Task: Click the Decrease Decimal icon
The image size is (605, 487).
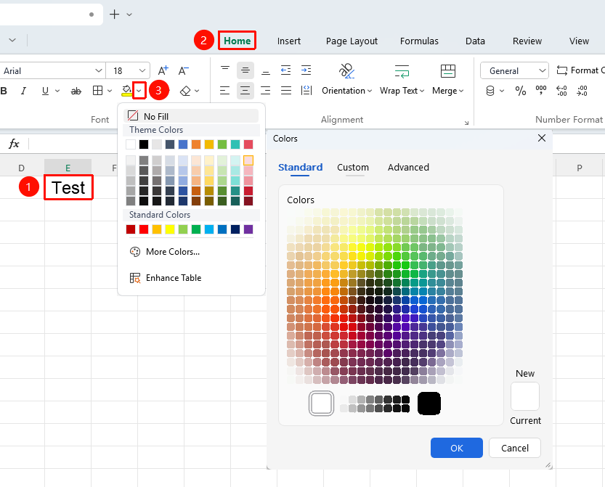Action: coord(582,91)
